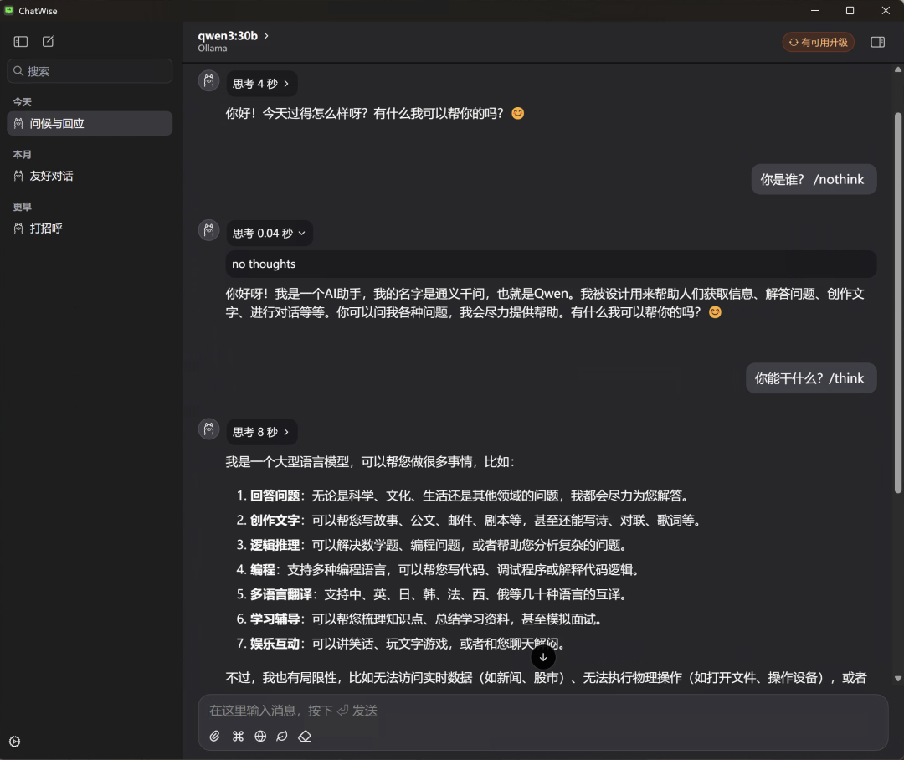Click the avatar beside 思考 0.04 秒
Image resolution: width=904 pixels, height=760 pixels.
click(208, 230)
